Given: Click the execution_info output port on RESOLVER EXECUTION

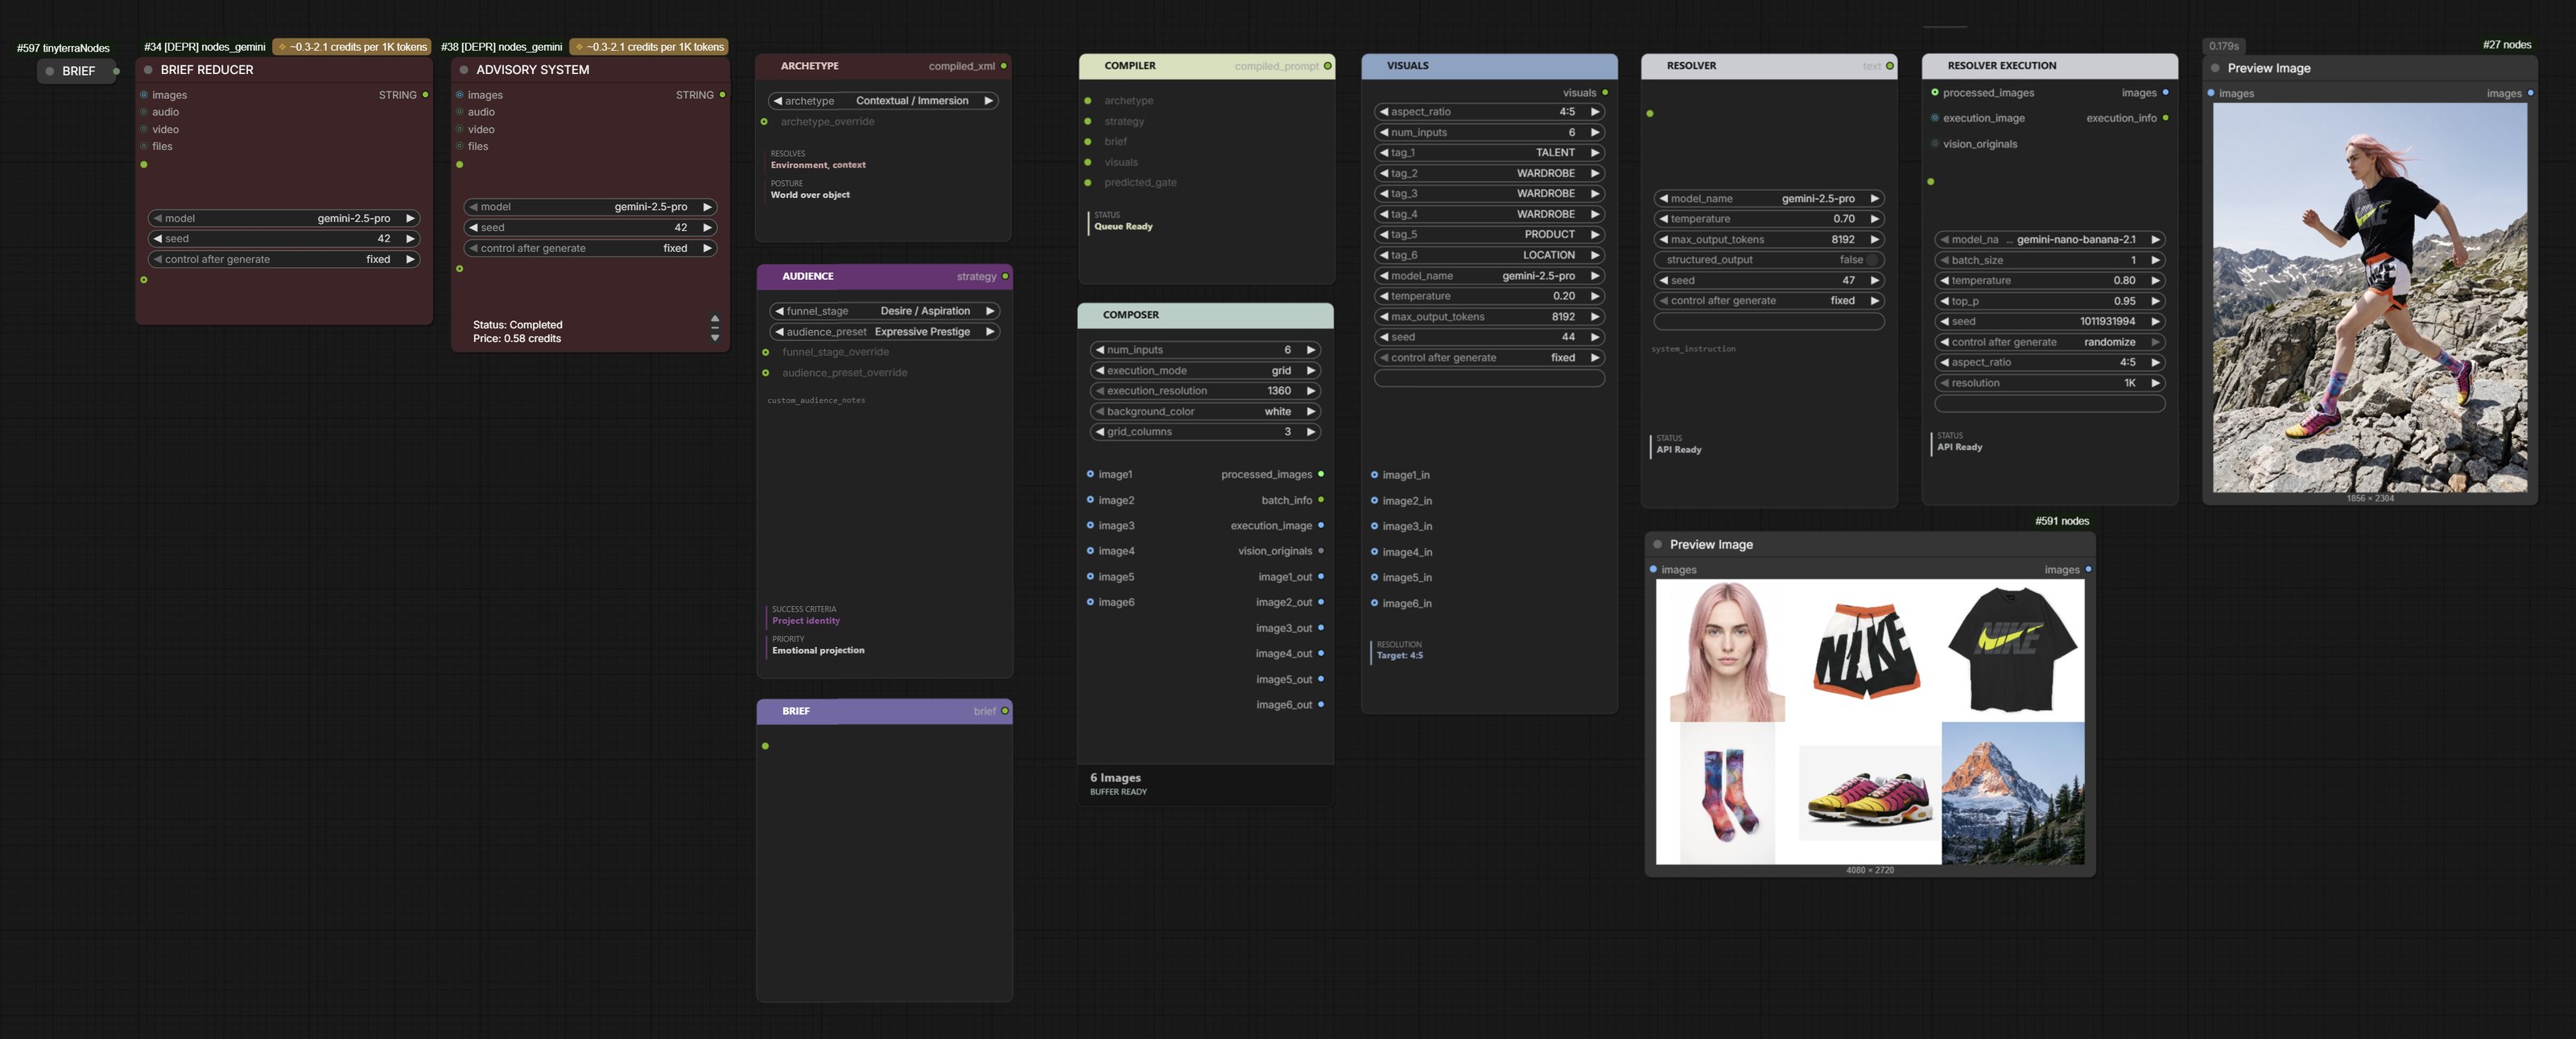Looking at the screenshot, I should 2165,118.
